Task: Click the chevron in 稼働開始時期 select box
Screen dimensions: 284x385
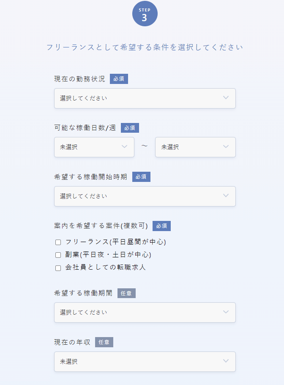Action: pyautogui.click(x=226, y=196)
